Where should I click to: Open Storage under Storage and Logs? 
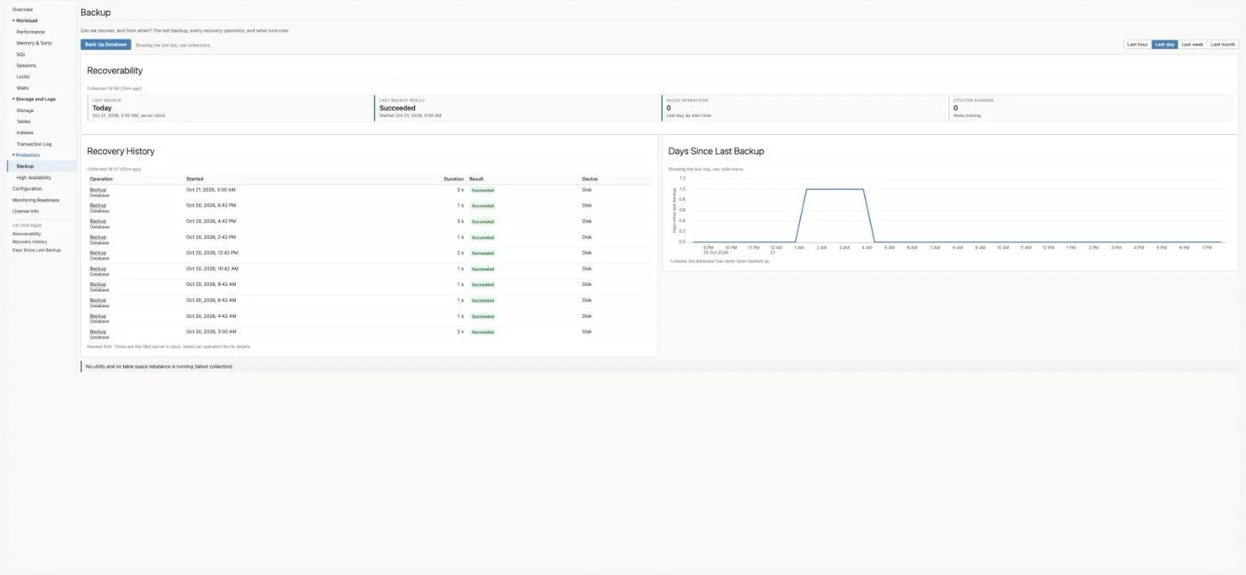[x=25, y=110]
